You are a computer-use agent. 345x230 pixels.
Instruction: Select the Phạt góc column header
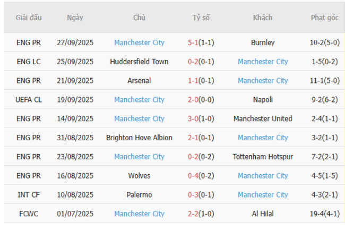coord(324,18)
